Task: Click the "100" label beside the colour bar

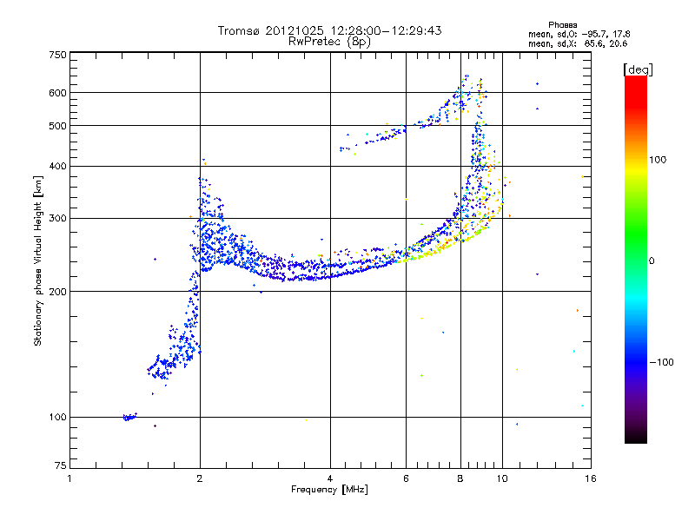Action: pyautogui.click(x=658, y=160)
